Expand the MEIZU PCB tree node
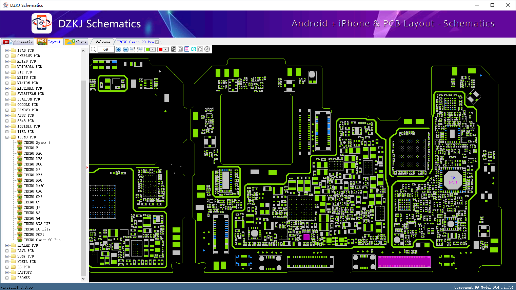 tap(7, 61)
